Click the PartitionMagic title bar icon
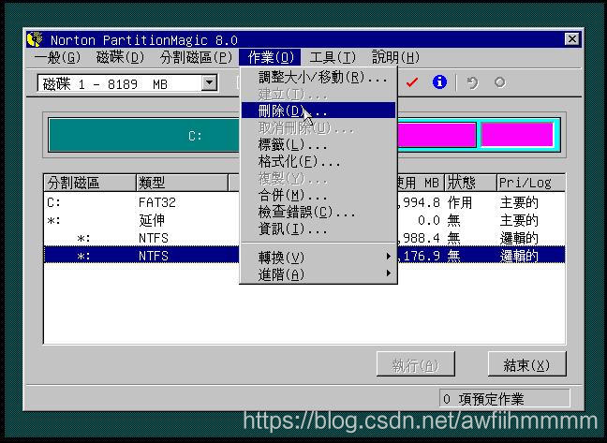The width and height of the screenshot is (607, 443). (35, 39)
